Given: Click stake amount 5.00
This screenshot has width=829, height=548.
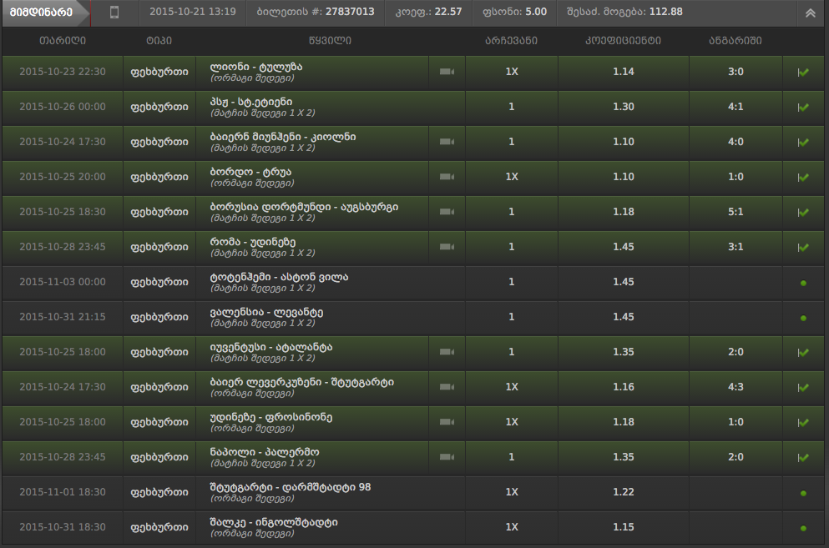Looking at the screenshot, I should click(x=536, y=12).
